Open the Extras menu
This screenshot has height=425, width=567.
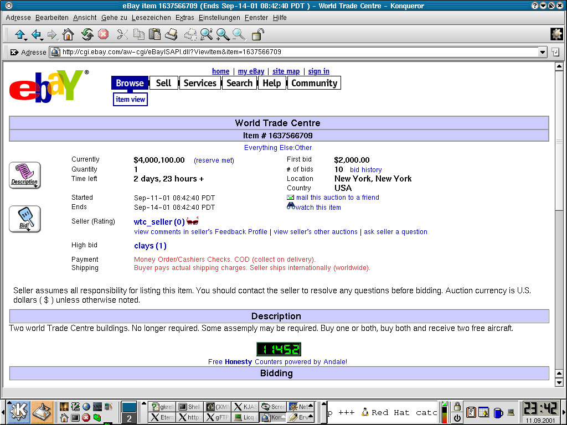click(x=185, y=18)
